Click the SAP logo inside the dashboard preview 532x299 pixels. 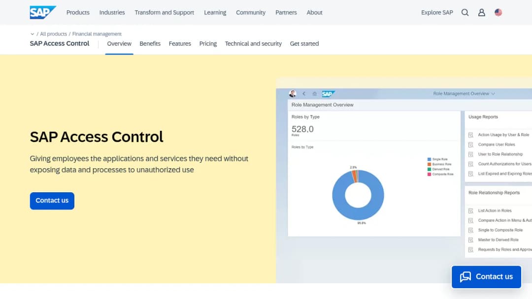coord(328,94)
